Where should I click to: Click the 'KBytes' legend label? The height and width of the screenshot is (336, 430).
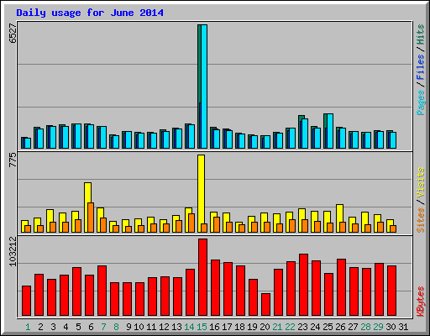[x=421, y=302]
